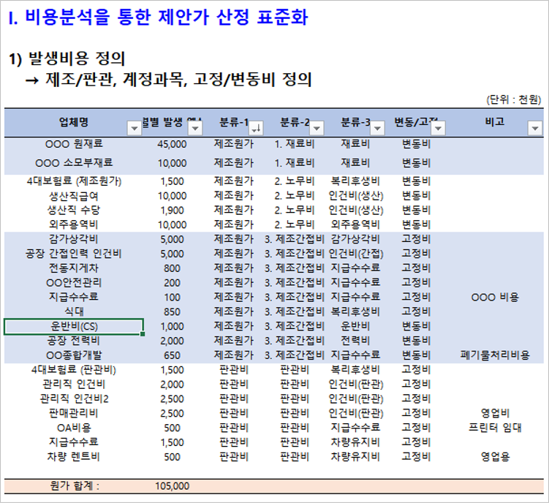Select the cell 4대보험료 (판관비)

coord(74,370)
